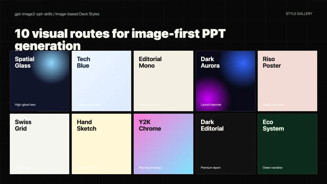Pick the Riso Poster style card
327x184 pixels.
[287, 81]
